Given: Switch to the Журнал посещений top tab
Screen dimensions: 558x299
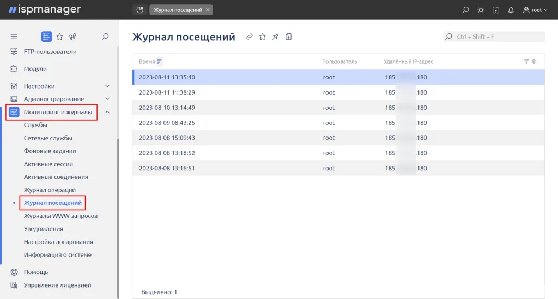Looking at the screenshot, I should 178,10.
